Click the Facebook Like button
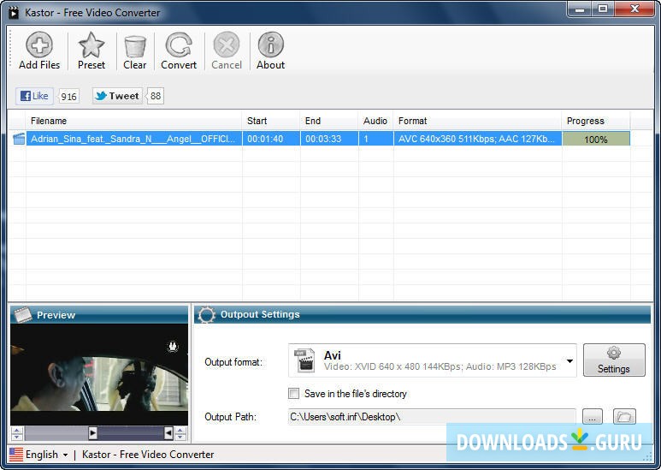Viewport: 661px width, 470px height. click(x=34, y=96)
